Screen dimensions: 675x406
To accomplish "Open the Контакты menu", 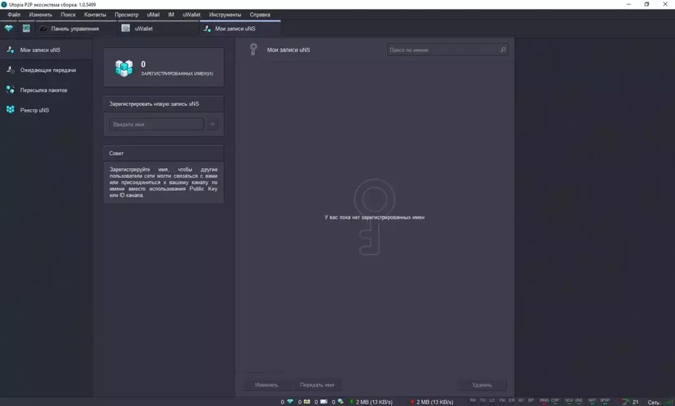I will pos(95,15).
